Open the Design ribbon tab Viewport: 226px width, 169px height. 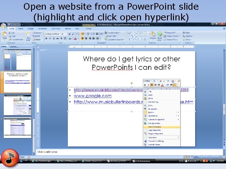[30, 28]
